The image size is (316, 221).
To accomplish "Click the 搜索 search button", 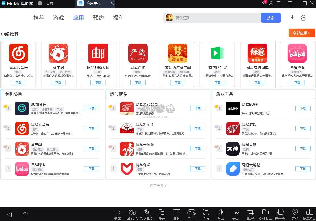I will pos(270,18).
